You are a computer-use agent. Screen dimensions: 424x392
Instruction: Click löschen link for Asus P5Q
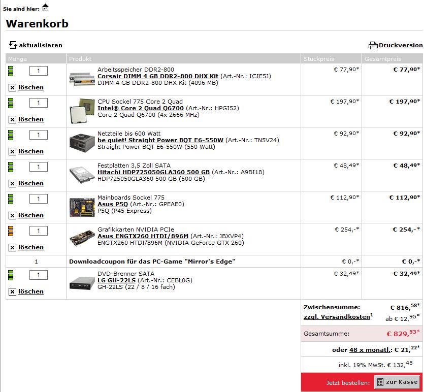point(31,215)
